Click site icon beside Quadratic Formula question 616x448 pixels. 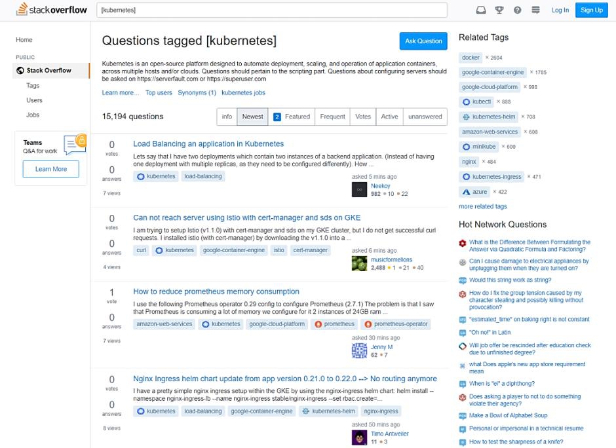(x=463, y=243)
